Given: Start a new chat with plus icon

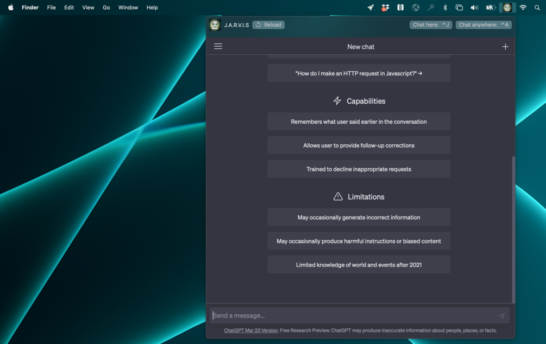Looking at the screenshot, I should point(505,46).
